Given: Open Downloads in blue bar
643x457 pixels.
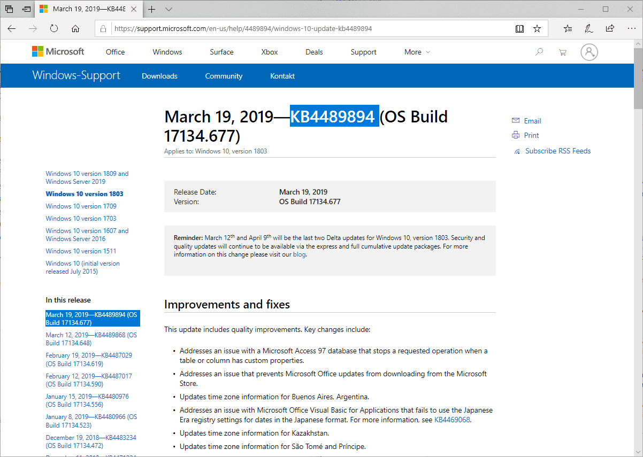Looking at the screenshot, I should [x=159, y=76].
